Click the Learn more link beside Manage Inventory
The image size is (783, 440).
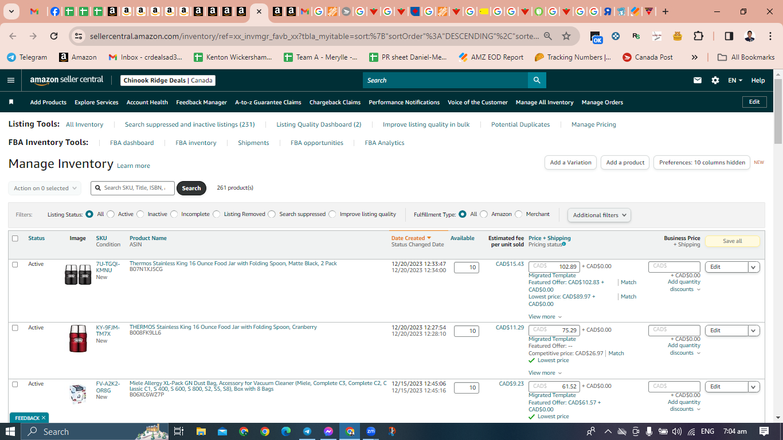click(134, 166)
